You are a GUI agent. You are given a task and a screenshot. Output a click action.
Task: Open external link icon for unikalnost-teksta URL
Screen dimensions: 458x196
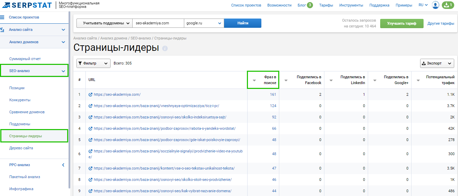pyautogui.click(x=91, y=168)
